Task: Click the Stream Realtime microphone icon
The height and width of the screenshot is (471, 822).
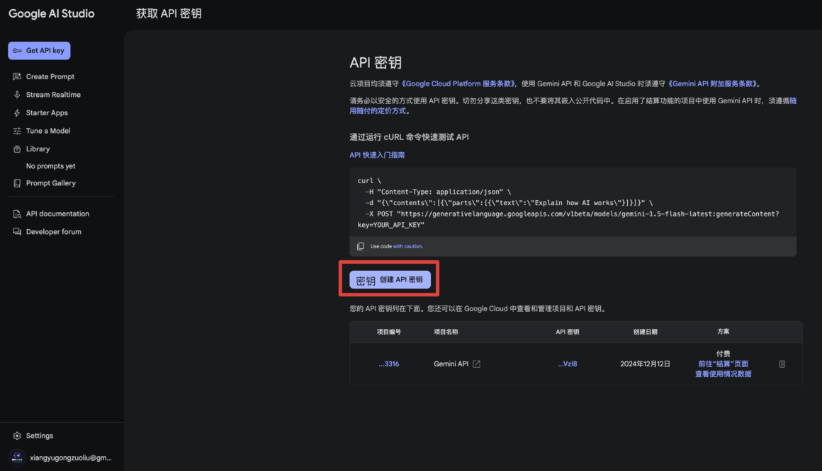Action: coord(17,95)
